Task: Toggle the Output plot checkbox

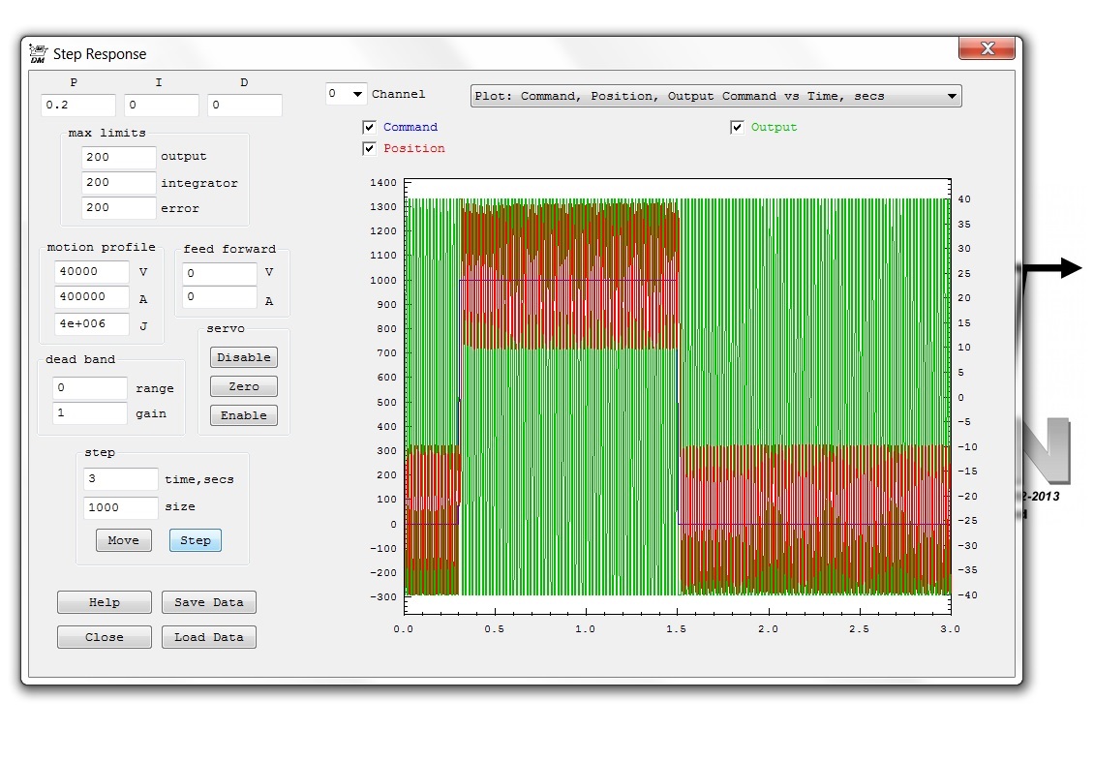Action: 737,127
